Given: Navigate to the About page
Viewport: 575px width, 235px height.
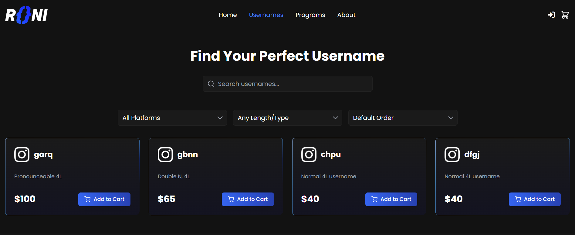Looking at the screenshot, I should (x=346, y=15).
